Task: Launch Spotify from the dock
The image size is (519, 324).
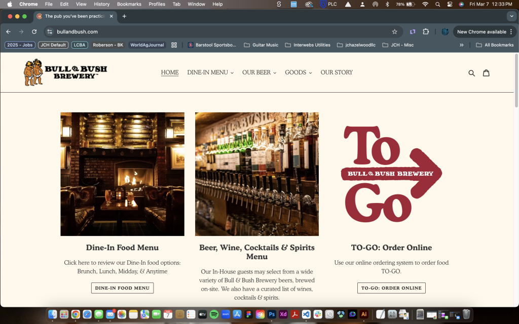Action: (x=214, y=314)
